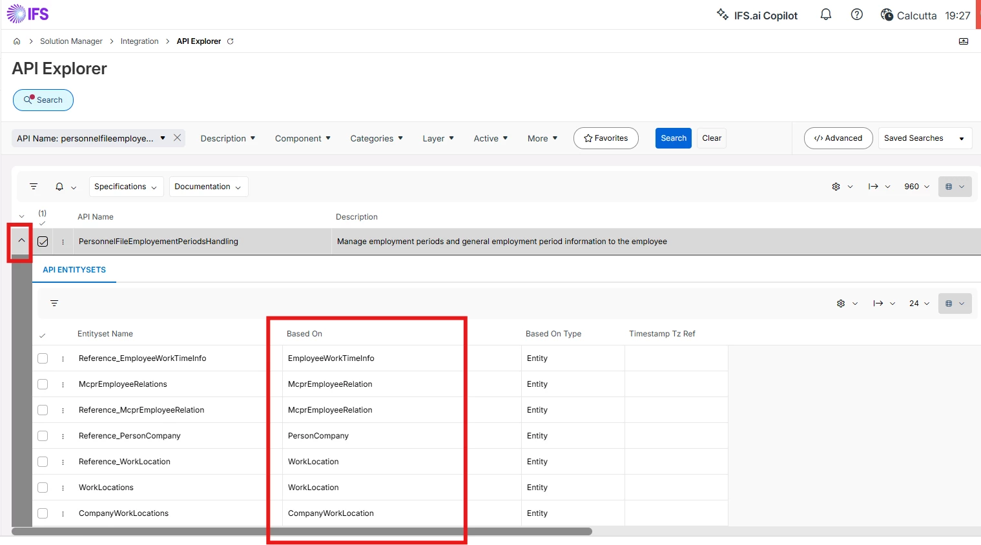
Task: Toggle select-all in entitysets table header
Action: (x=43, y=335)
